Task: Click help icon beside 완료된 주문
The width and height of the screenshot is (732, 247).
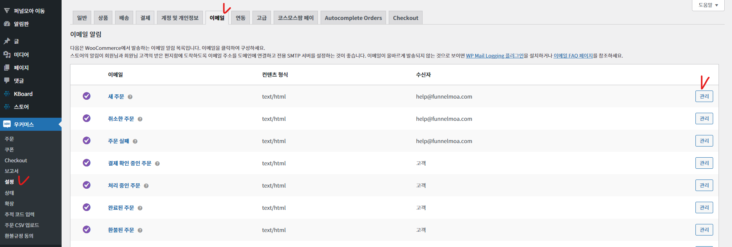Action: pos(140,208)
